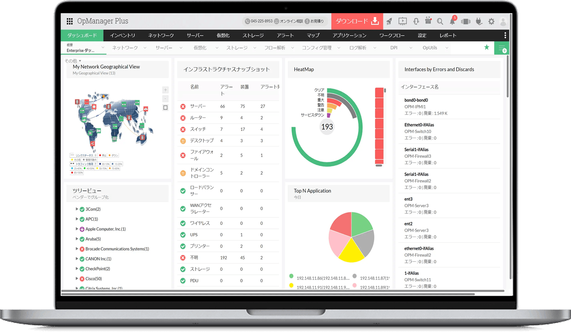Open the 仮想化 main tab
This screenshot has height=333, width=571.
(x=223, y=35)
